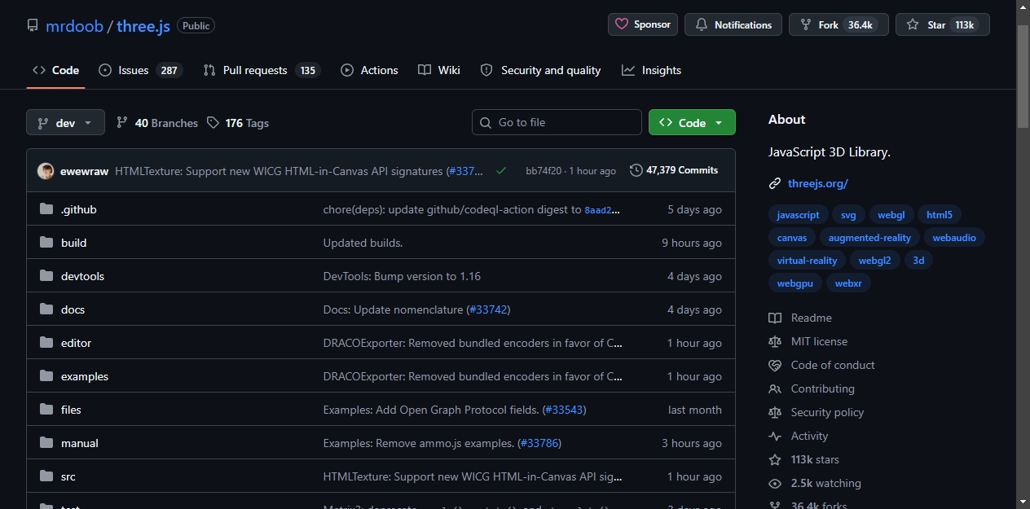Click the manual folder icon
The image size is (1030, 509).
point(46,443)
